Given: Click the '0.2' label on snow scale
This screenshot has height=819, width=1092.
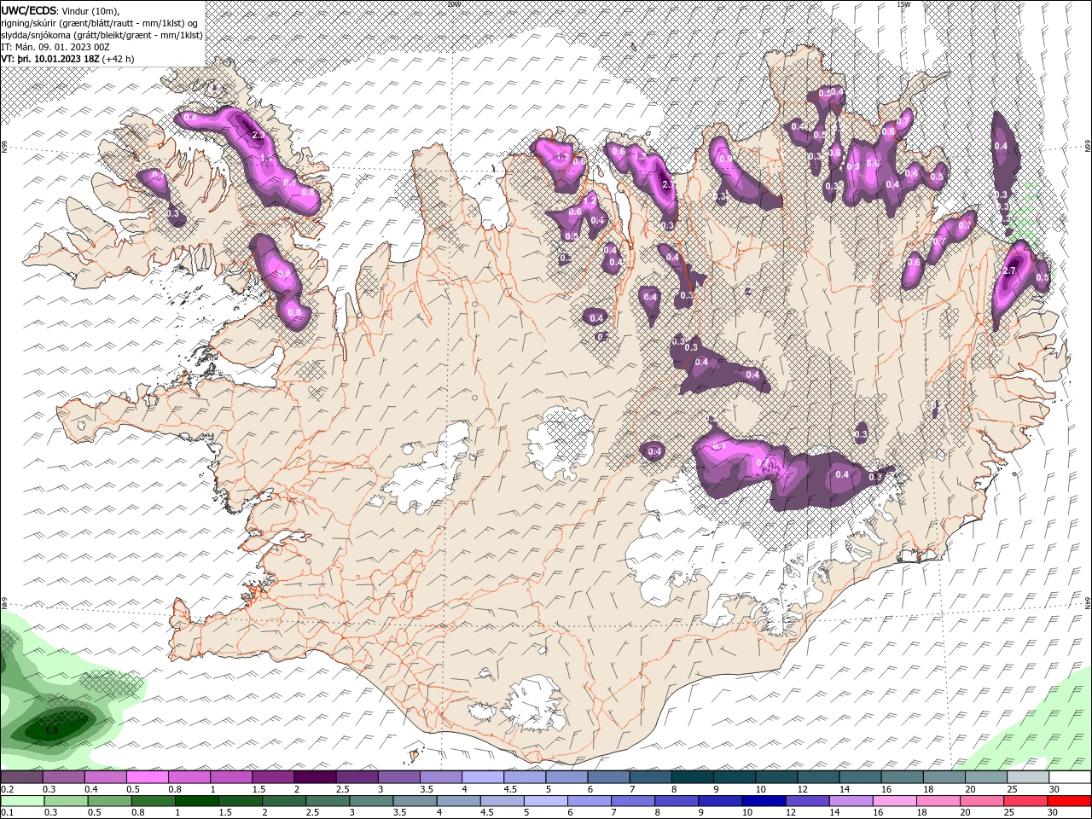Looking at the screenshot, I should coord(7,789).
